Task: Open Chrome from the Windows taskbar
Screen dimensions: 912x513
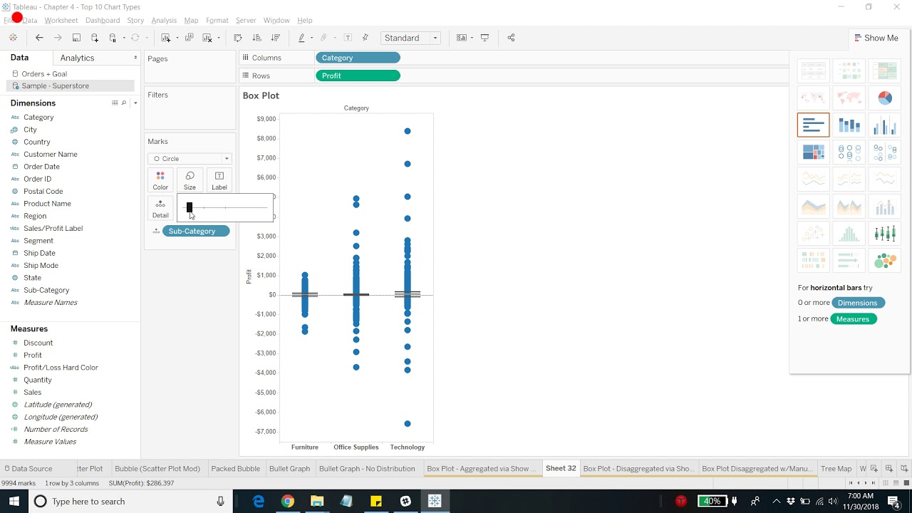Action: pos(287,502)
